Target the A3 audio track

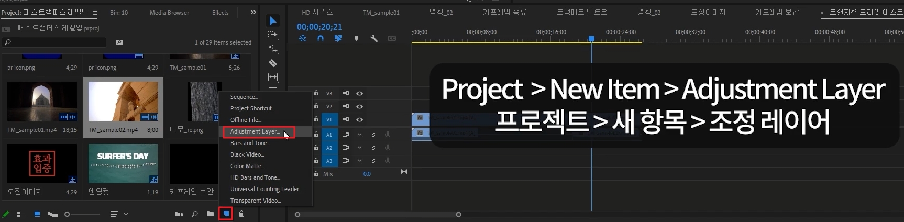(x=329, y=161)
